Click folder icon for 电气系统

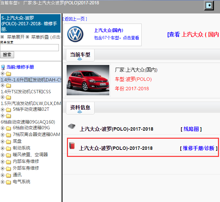[8, 182]
